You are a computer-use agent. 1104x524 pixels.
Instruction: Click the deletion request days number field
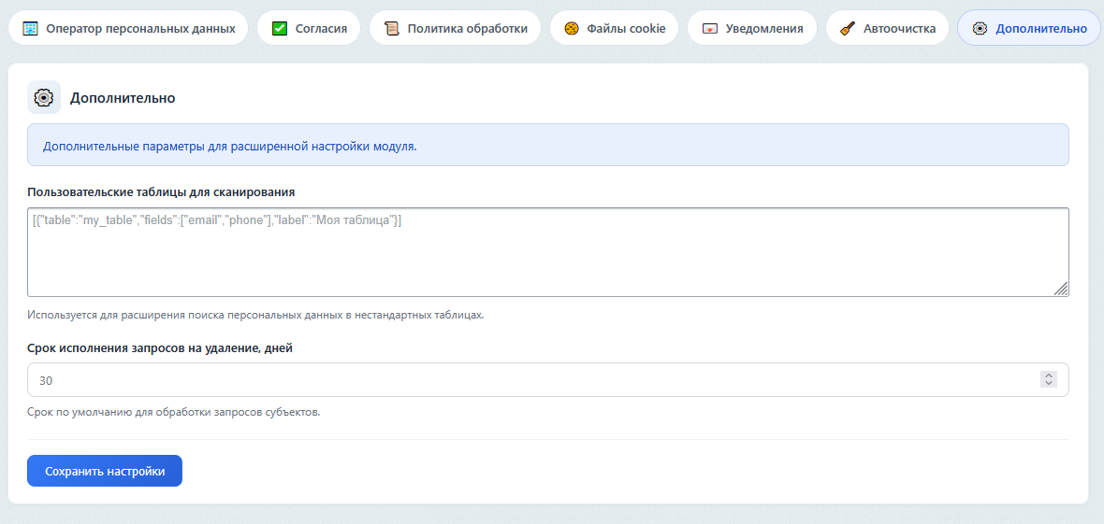533,380
